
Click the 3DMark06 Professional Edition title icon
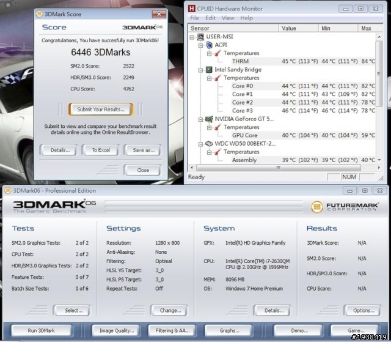(8, 190)
